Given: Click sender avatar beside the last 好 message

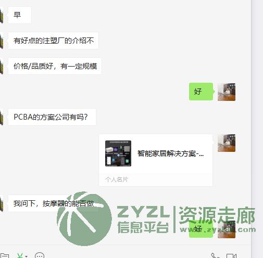Looking at the screenshot, I should tap(227, 229).
